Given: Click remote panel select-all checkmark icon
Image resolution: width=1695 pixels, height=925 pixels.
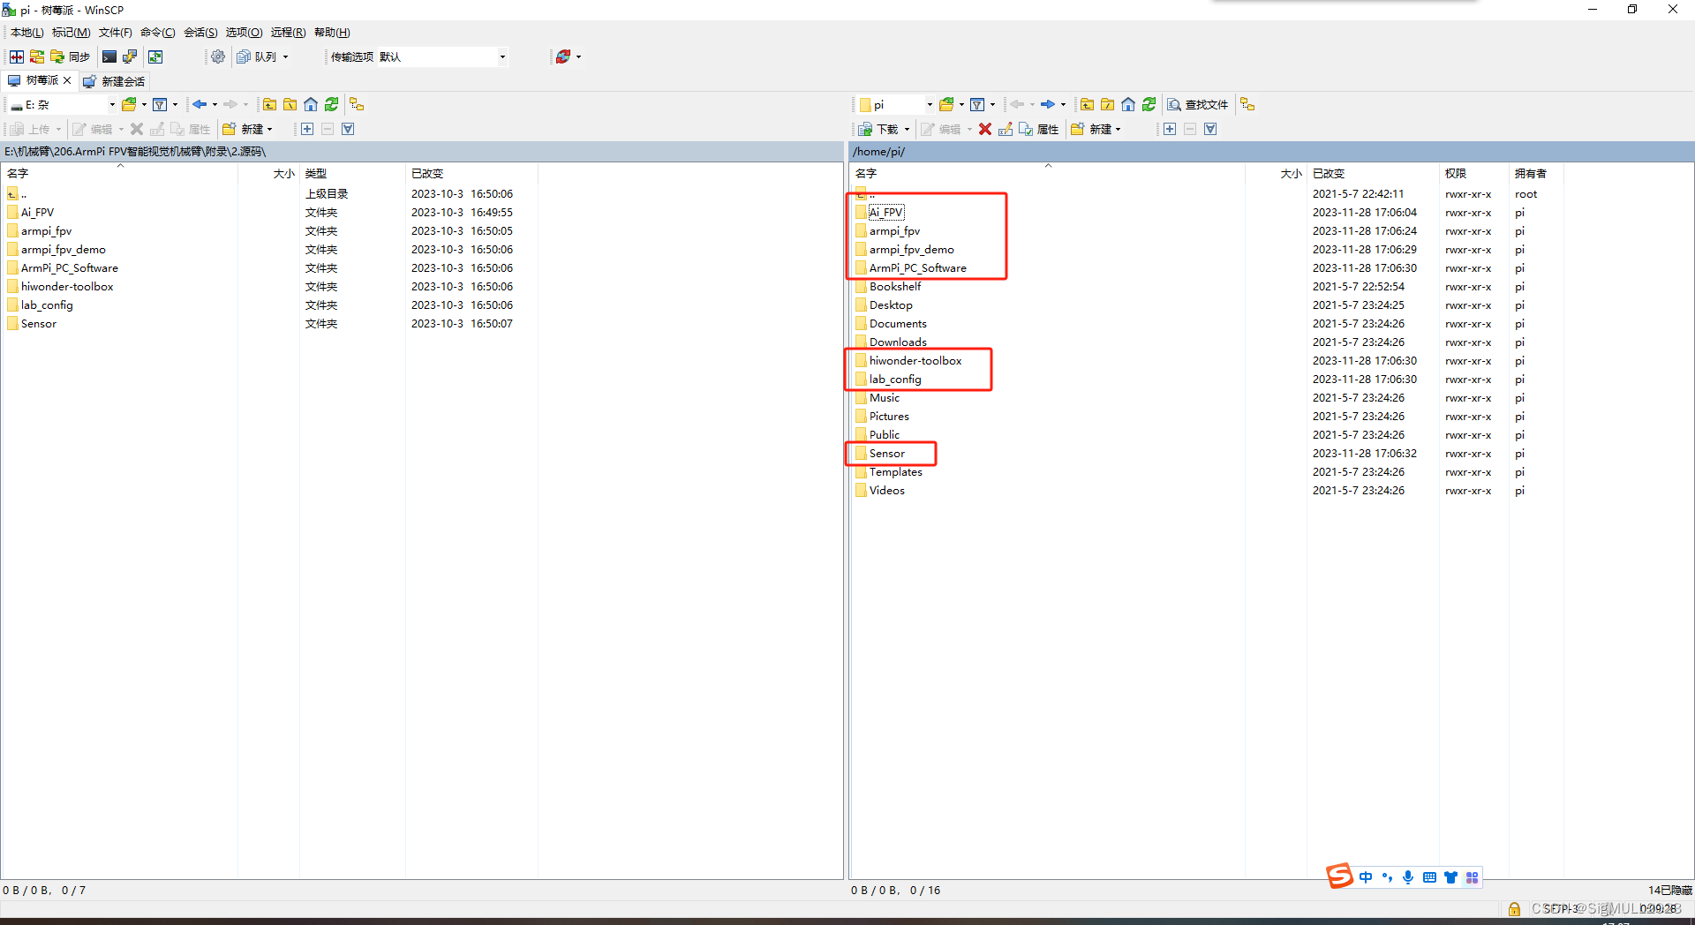Looking at the screenshot, I should pyautogui.click(x=1210, y=129).
